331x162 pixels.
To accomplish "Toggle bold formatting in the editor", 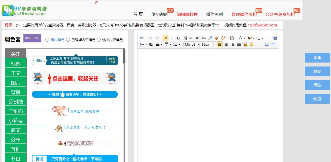I will click(x=165, y=38).
